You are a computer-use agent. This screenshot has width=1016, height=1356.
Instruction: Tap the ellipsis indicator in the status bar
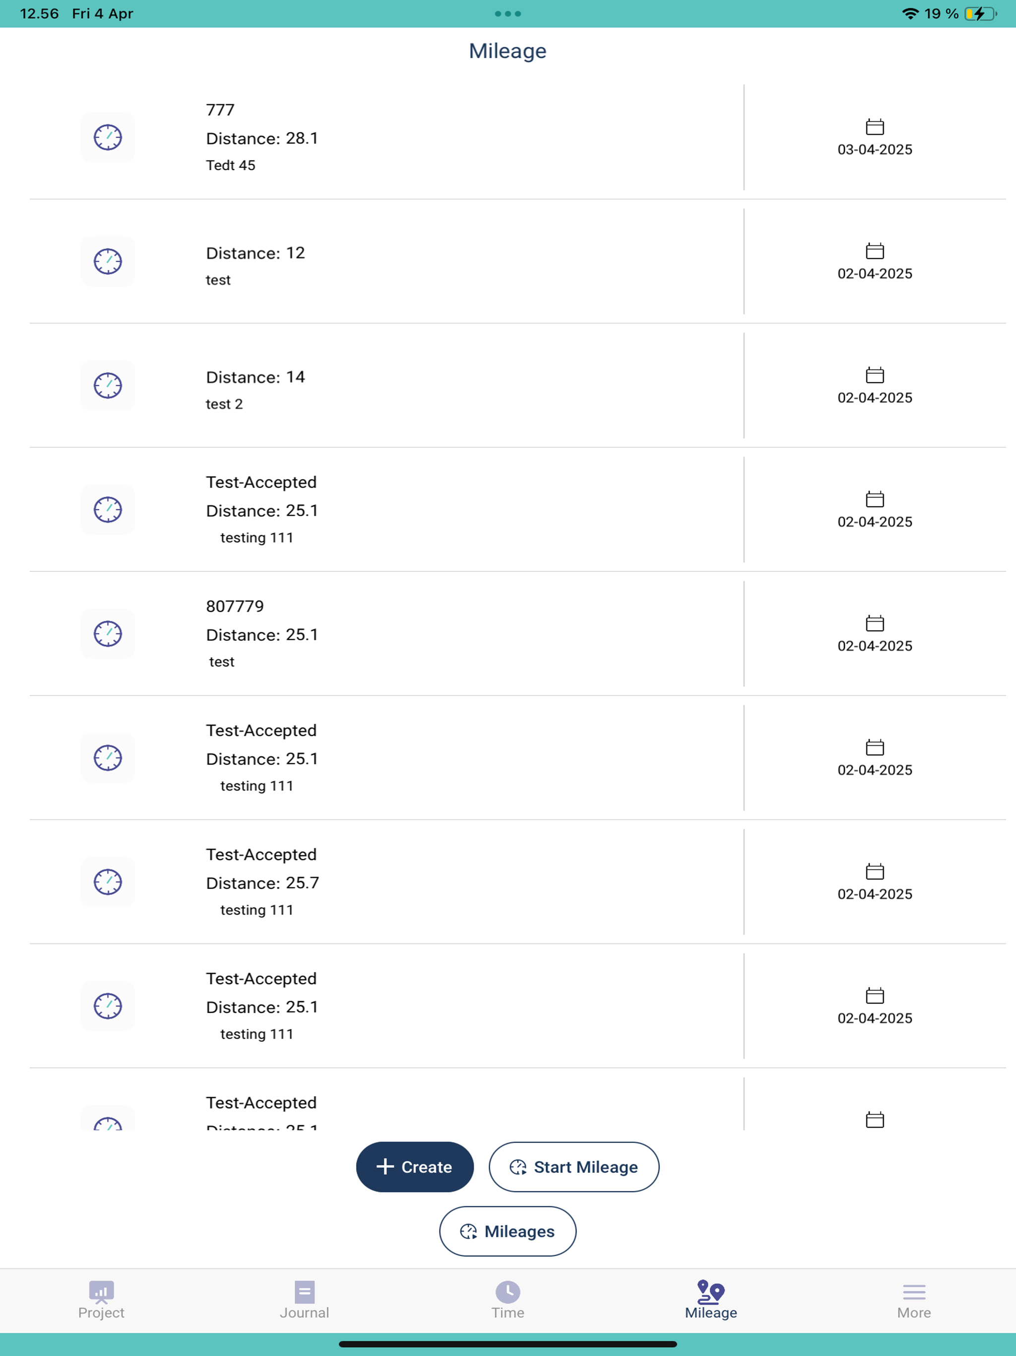[x=508, y=13]
